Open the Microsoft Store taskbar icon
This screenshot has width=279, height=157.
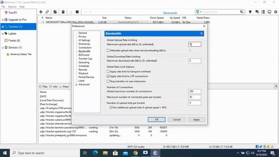[x=115, y=153]
